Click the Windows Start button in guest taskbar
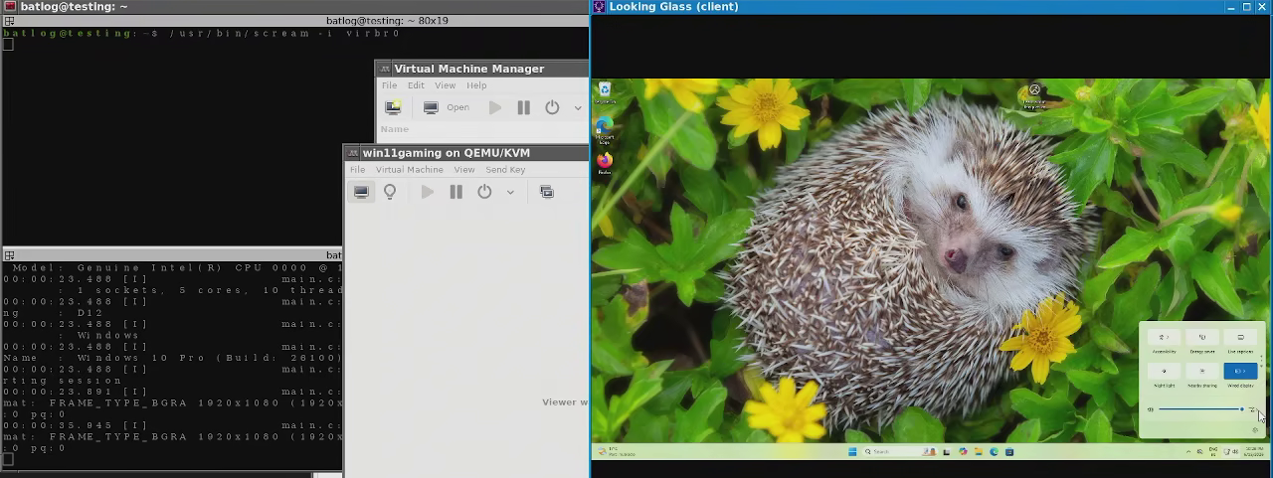 click(x=852, y=452)
